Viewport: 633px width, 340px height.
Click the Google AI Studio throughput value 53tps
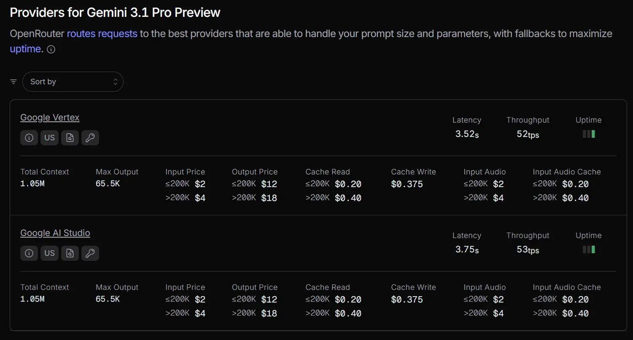click(x=528, y=250)
